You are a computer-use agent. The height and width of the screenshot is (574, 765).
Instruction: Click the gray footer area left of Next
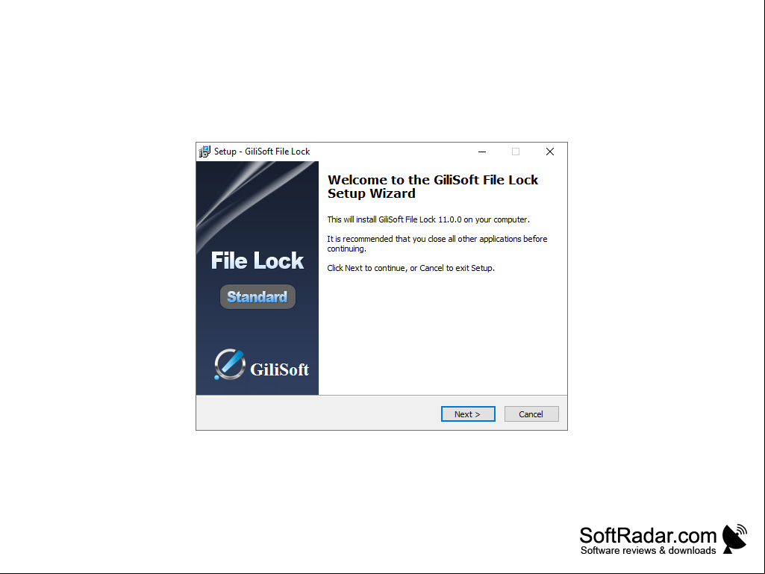coord(318,414)
